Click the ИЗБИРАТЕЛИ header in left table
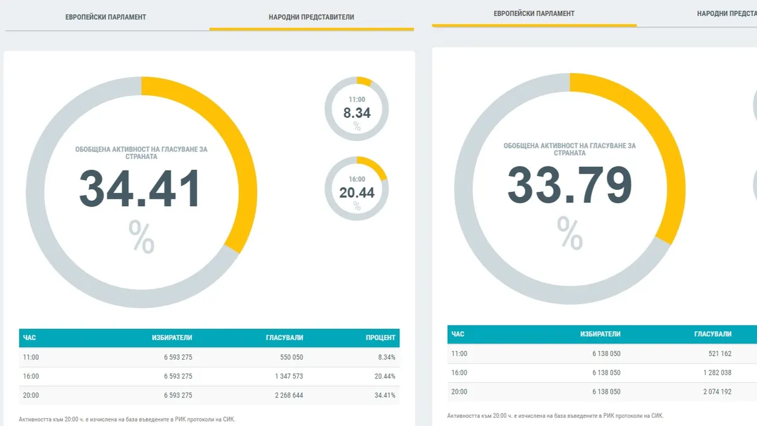The image size is (757, 426). point(172,338)
